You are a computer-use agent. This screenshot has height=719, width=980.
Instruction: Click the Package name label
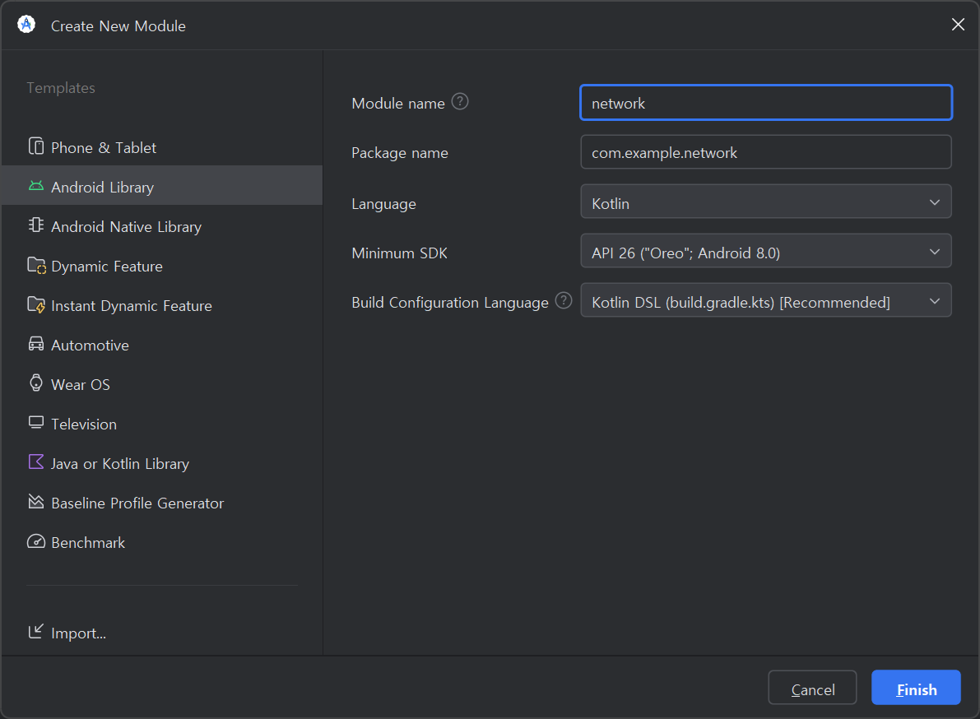(399, 153)
